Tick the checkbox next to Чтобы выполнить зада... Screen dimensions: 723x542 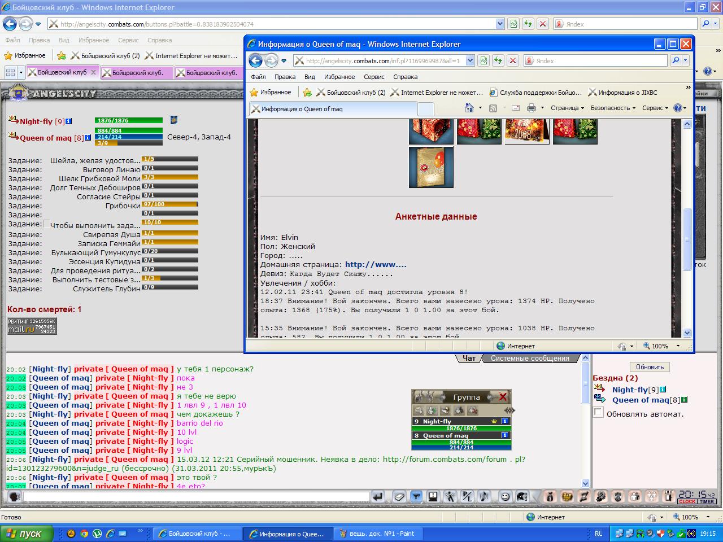46,224
